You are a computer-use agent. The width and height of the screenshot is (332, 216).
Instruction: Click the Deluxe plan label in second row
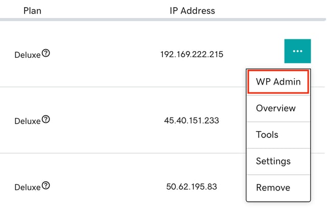point(27,121)
